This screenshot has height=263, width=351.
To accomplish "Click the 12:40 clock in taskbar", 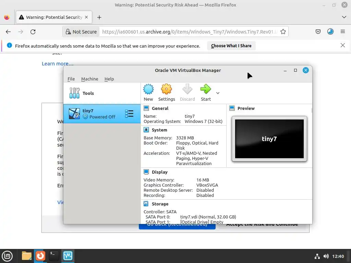I will click(x=338, y=256).
